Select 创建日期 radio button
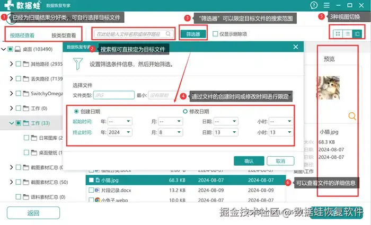Screen dimensions: 371x225 tap(76, 111)
